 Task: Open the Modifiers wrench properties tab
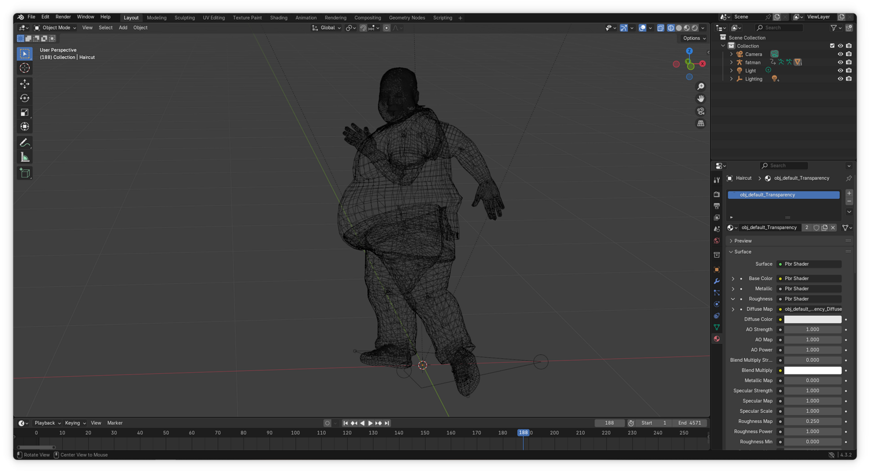coord(717,281)
